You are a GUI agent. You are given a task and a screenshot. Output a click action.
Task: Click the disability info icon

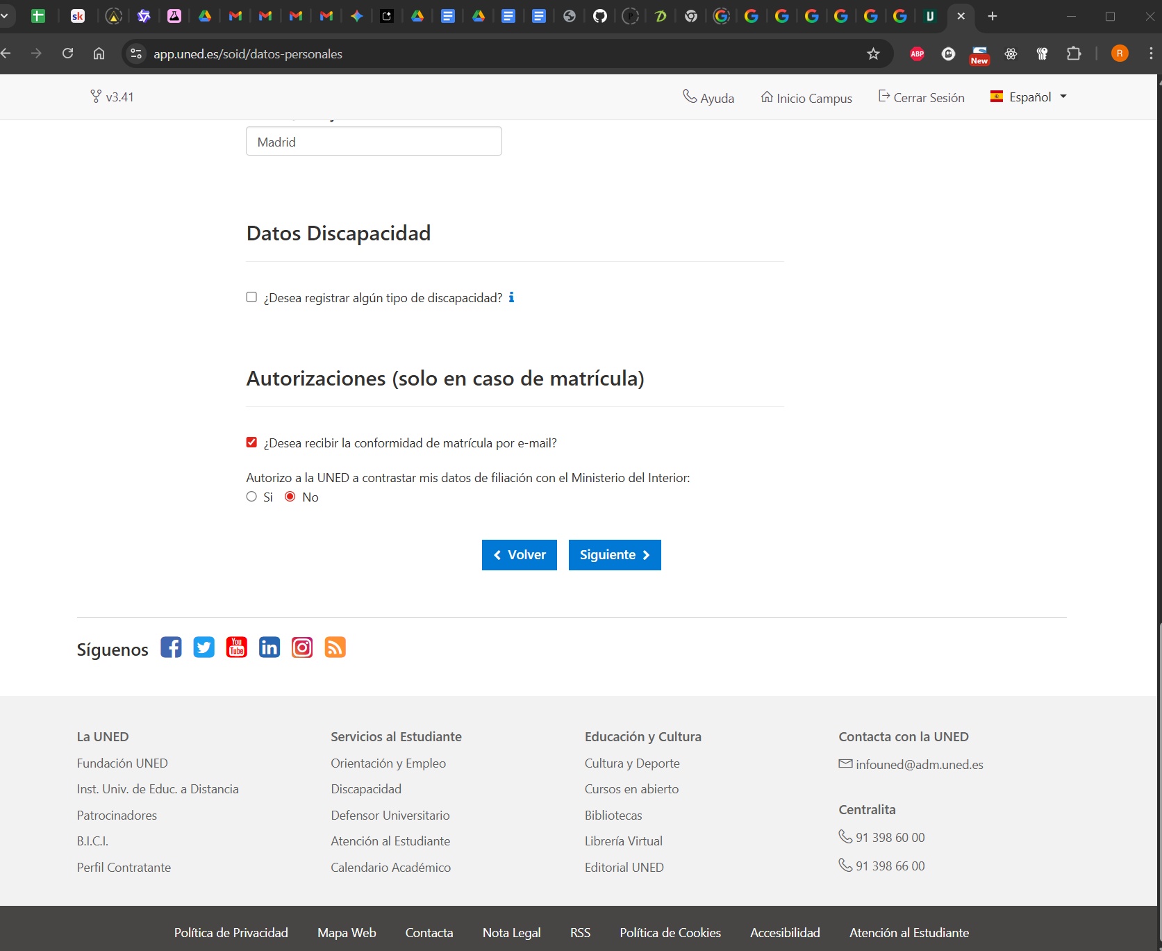(x=511, y=297)
